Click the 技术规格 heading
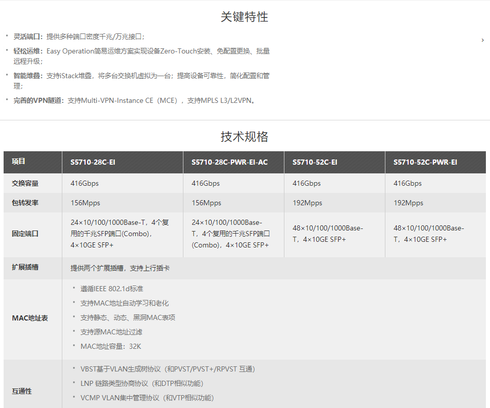 (244, 137)
